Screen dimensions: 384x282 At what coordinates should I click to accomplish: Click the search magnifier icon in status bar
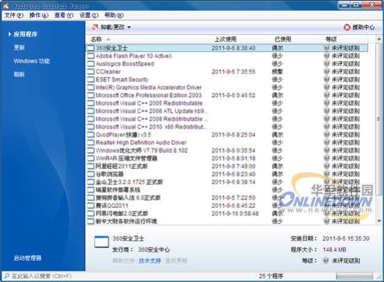tap(7, 276)
